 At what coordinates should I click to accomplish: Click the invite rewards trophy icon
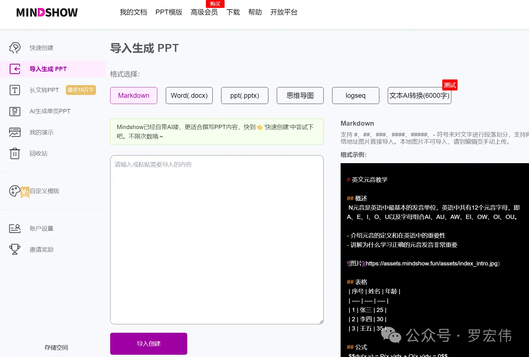coord(15,249)
